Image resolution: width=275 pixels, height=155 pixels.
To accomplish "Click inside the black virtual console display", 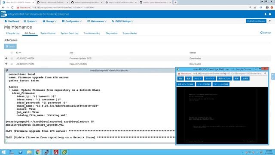I will coord(222,115).
